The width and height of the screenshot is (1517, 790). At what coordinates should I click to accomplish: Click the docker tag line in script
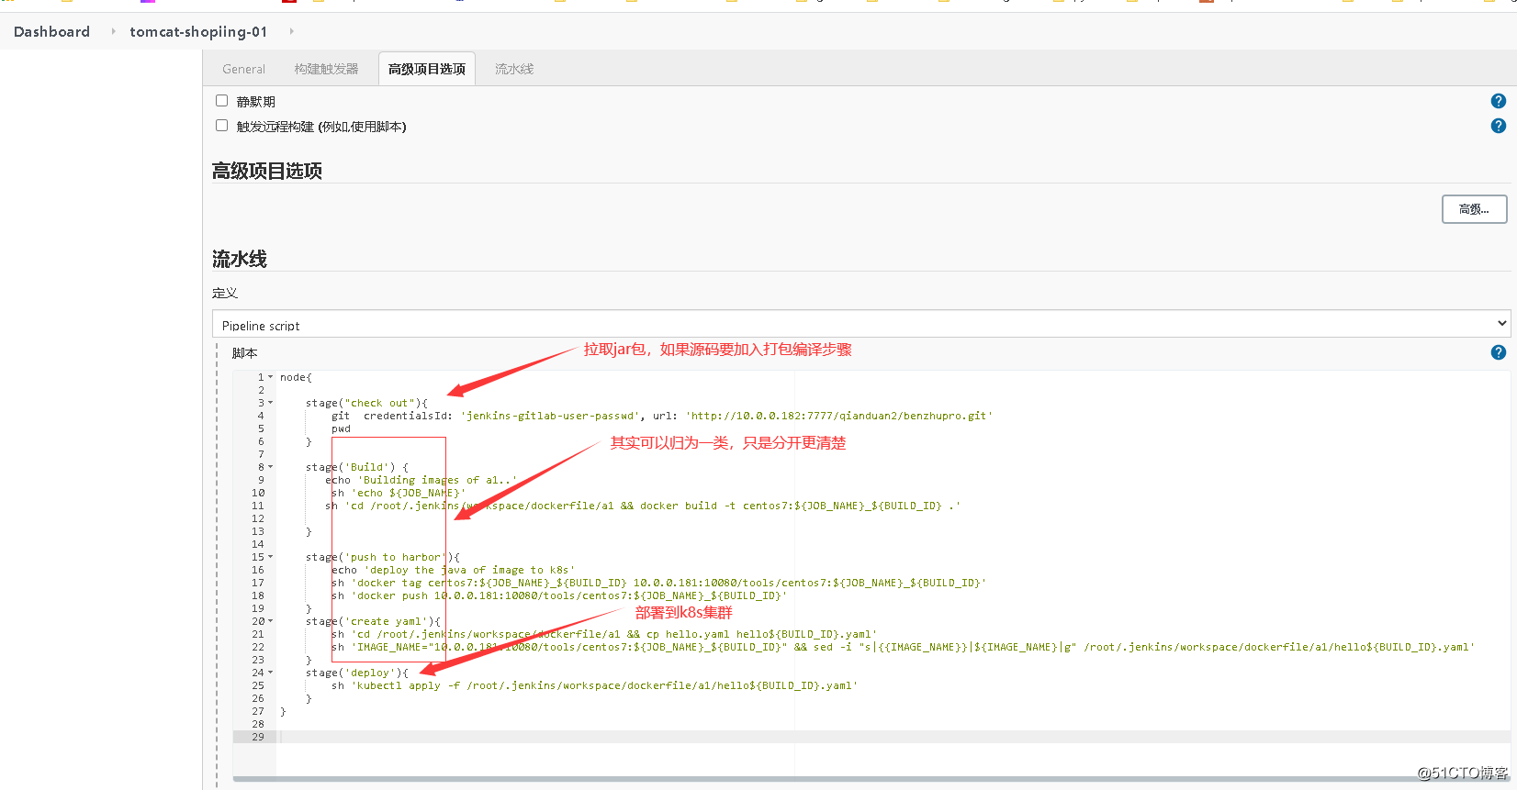(x=658, y=583)
